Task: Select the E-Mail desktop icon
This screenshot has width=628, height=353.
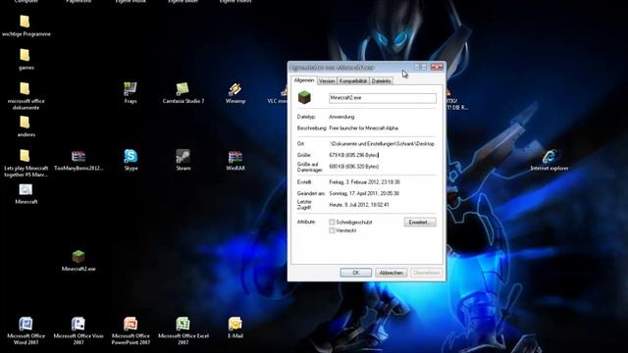Action: (x=235, y=324)
